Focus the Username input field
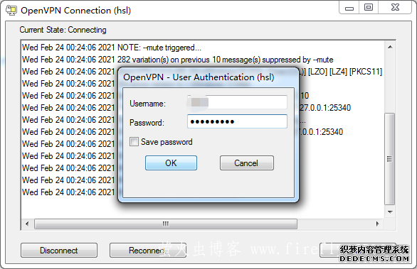The image size is (417, 269). click(x=237, y=102)
